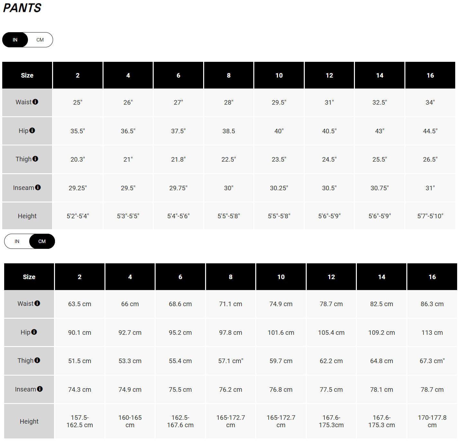Viewport: 461px width, 442px height.
Task: Select the 29.5 inch waist cell
Action: 279,102
